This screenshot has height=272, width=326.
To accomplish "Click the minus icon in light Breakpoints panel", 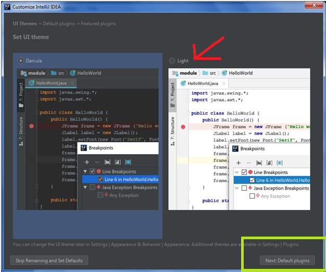I will coord(248,163).
